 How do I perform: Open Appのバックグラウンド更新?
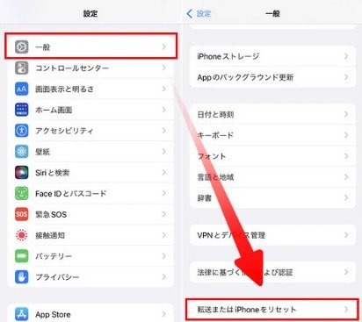click(x=272, y=77)
